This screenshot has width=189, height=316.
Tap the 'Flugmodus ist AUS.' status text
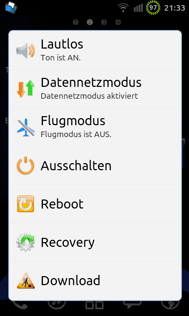(x=76, y=134)
